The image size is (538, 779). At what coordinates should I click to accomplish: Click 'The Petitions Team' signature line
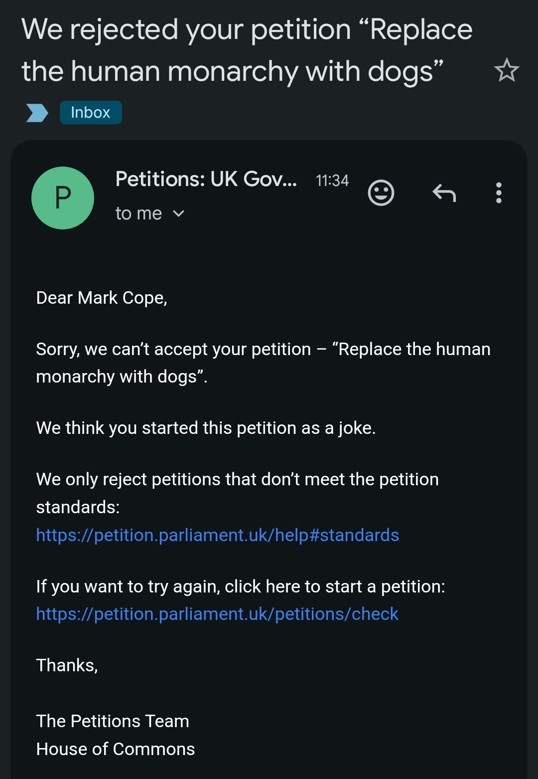pos(113,721)
